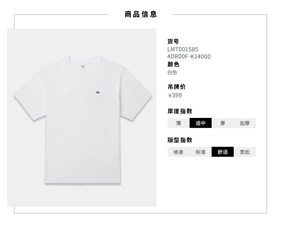Click the 白色 color value
The height and width of the screenshot is (228, 281).
[172, 73]
